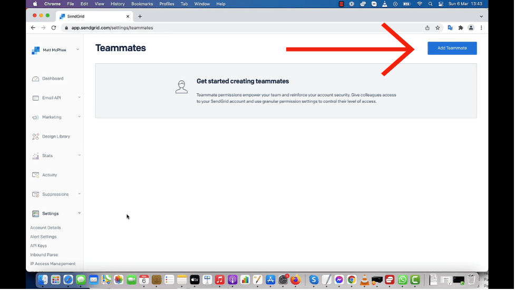Click the Teammates page heading
The width and height of the screenshot is (515, 290).
[x=121, y=49]
